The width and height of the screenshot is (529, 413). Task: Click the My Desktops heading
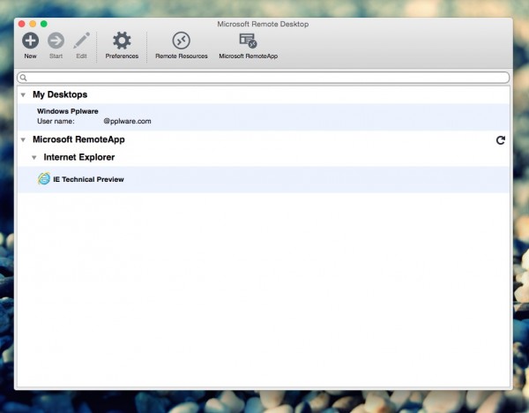pyautogui.click(x=60, y=94)
